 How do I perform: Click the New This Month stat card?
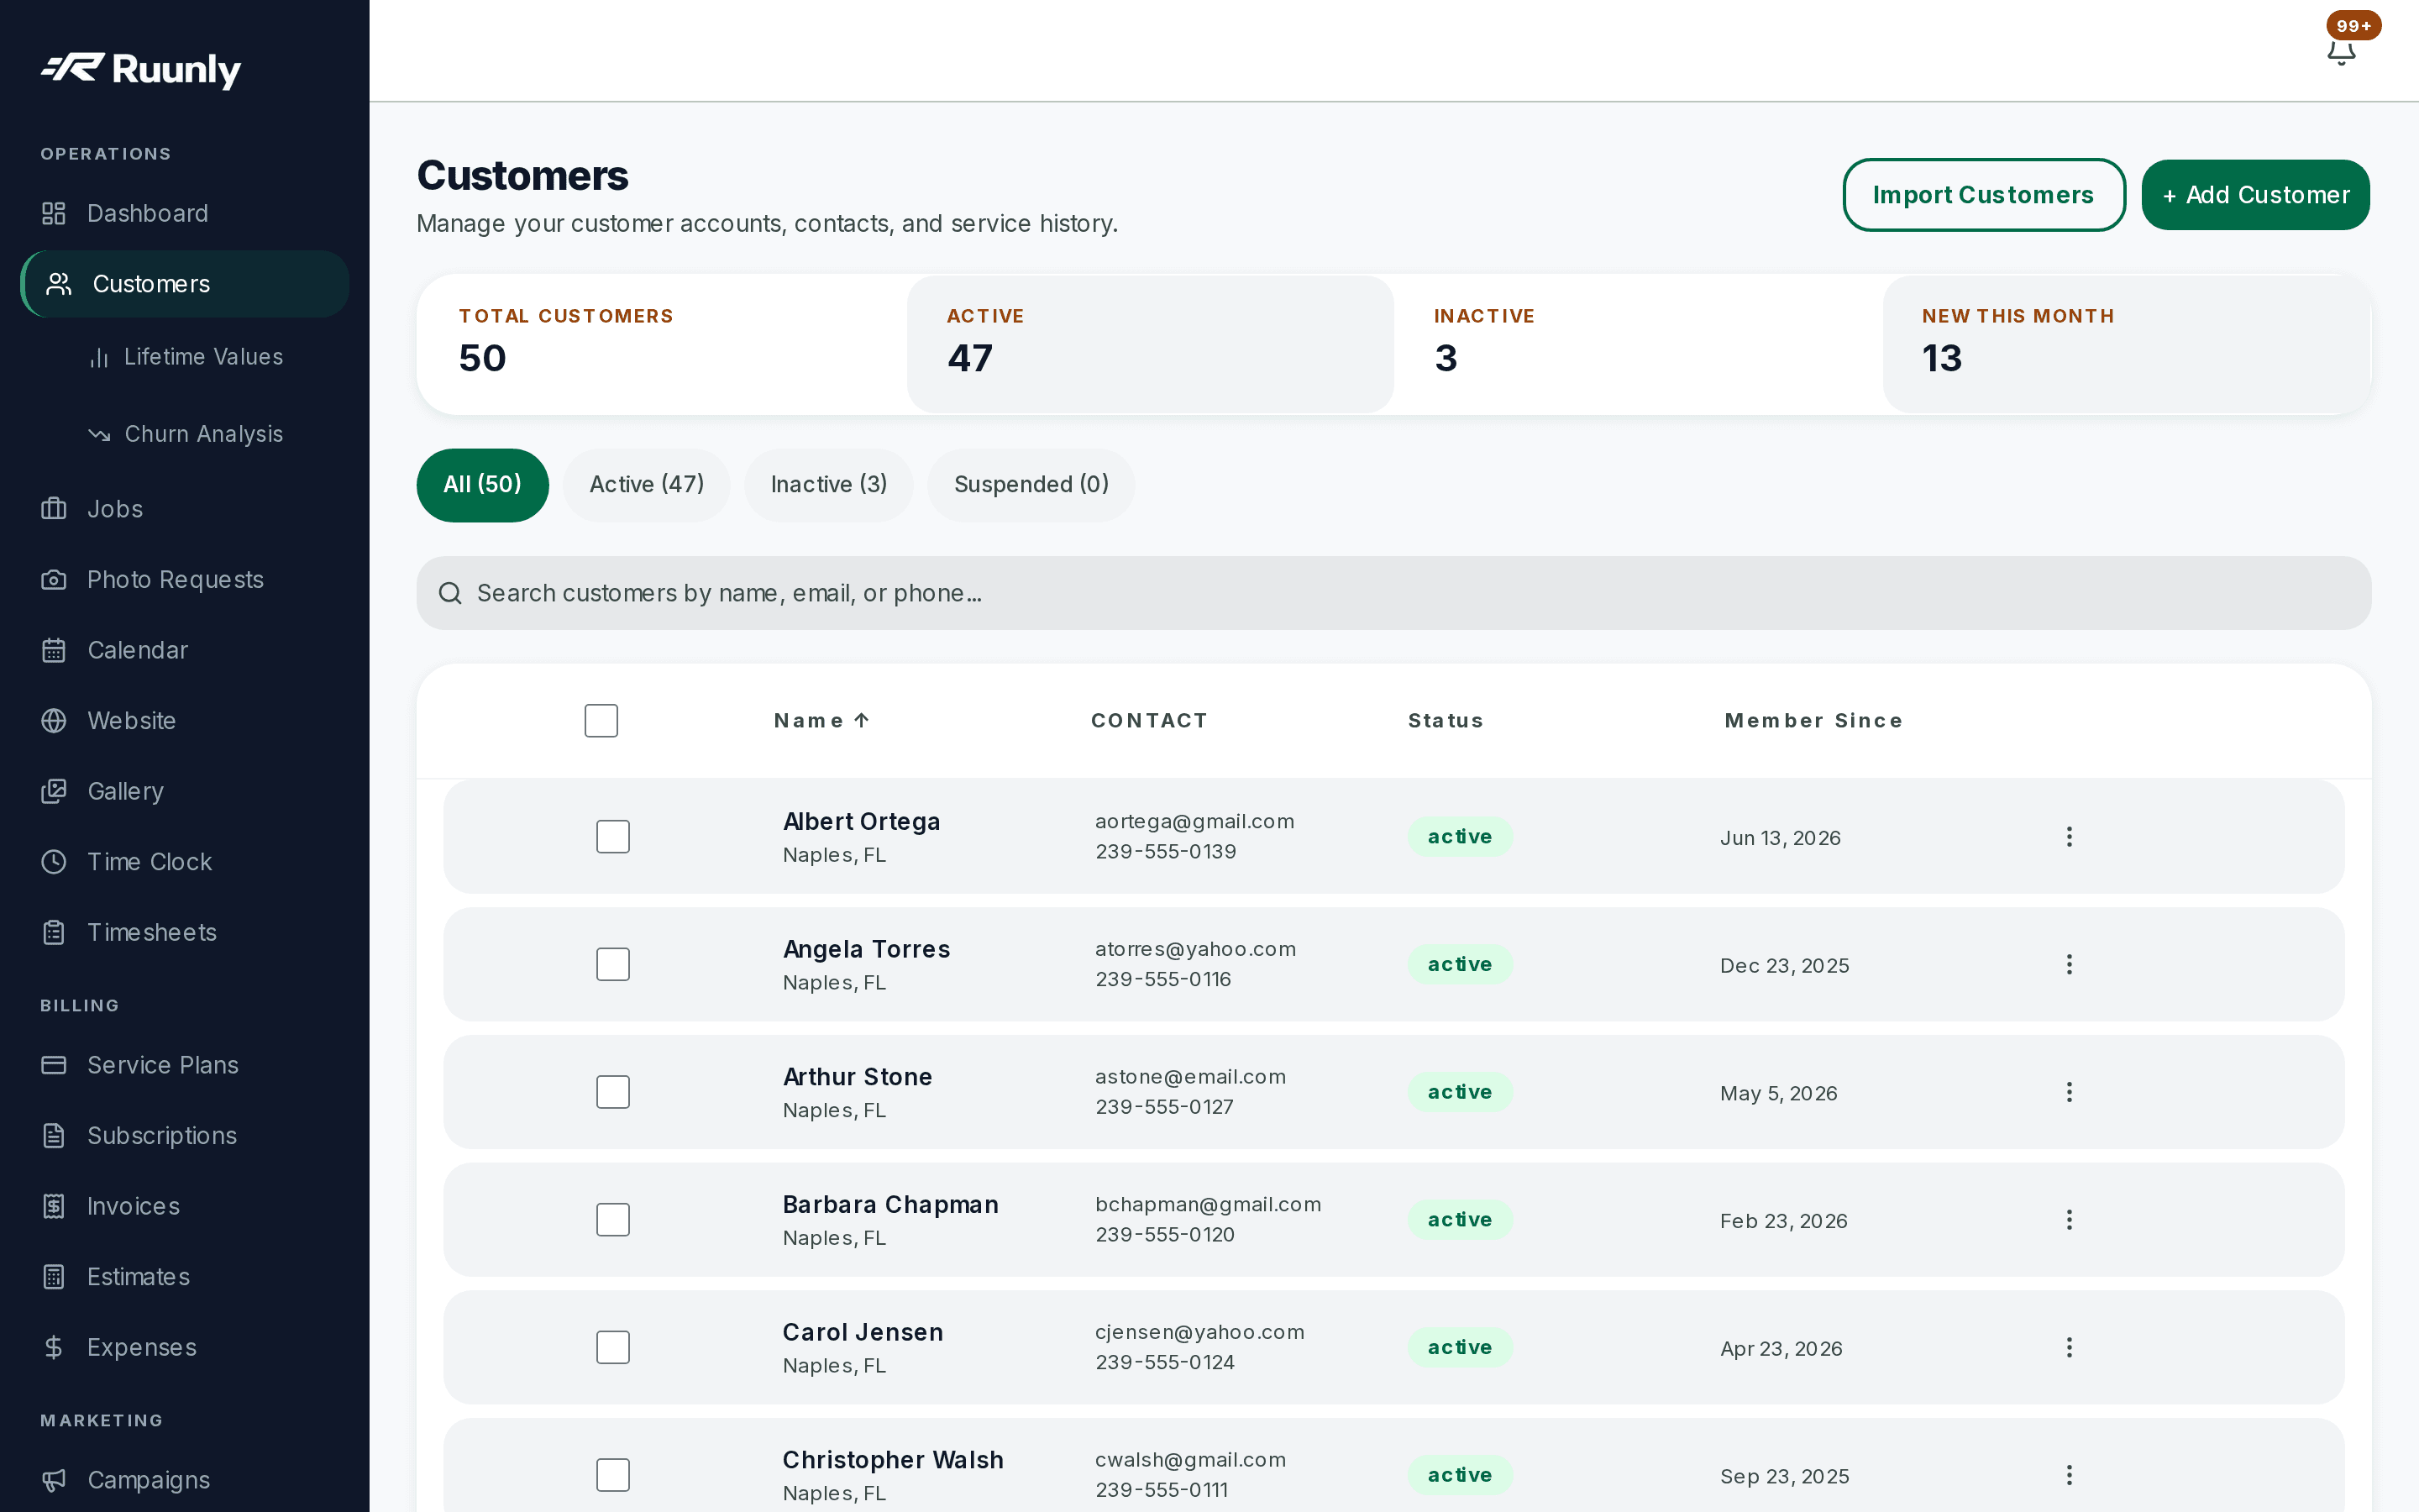click(2127, 344)
